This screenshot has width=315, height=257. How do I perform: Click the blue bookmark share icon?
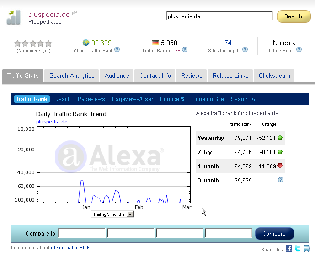click(x=306, y=248)
